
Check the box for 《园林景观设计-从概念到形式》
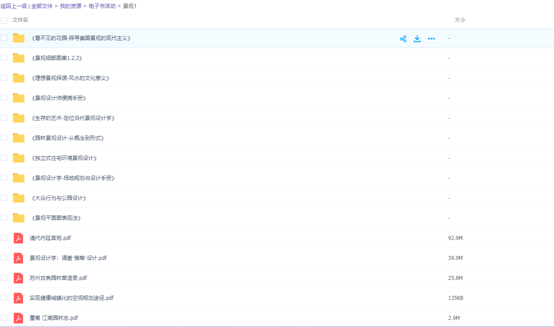pyautogui.click(x=4, y=138)
